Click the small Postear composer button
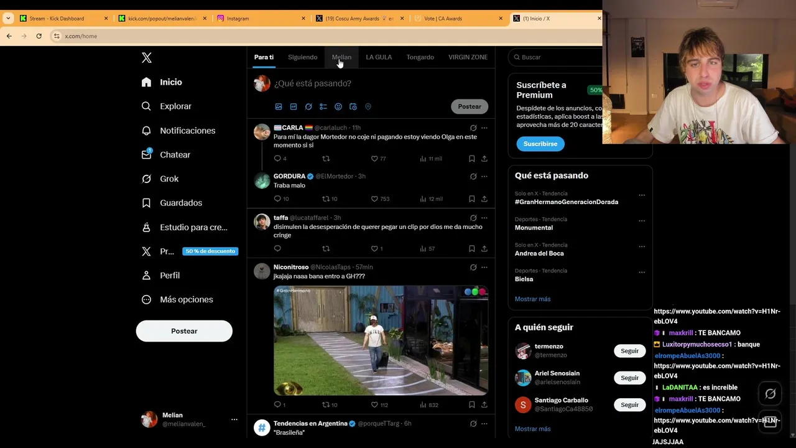The width and height of the screenshot is (796, 448). pos(470,106)
